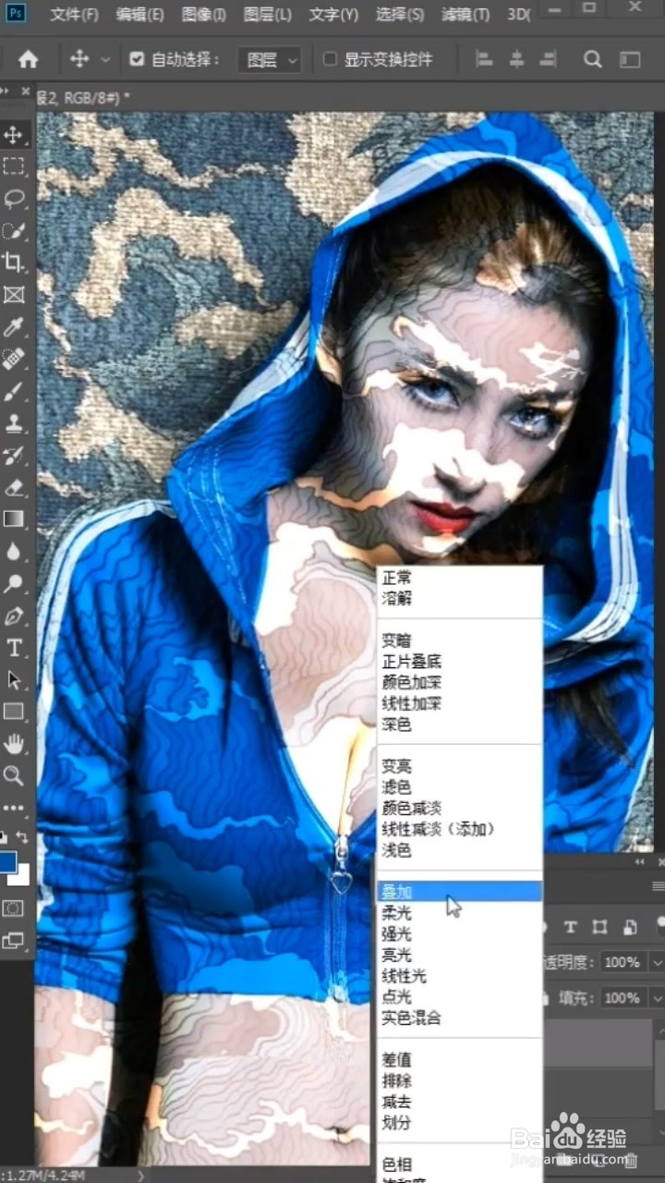Screen dimensions: 665x1183
Task: Select the Spot Healing Brush tool
Action: [13, 359]
